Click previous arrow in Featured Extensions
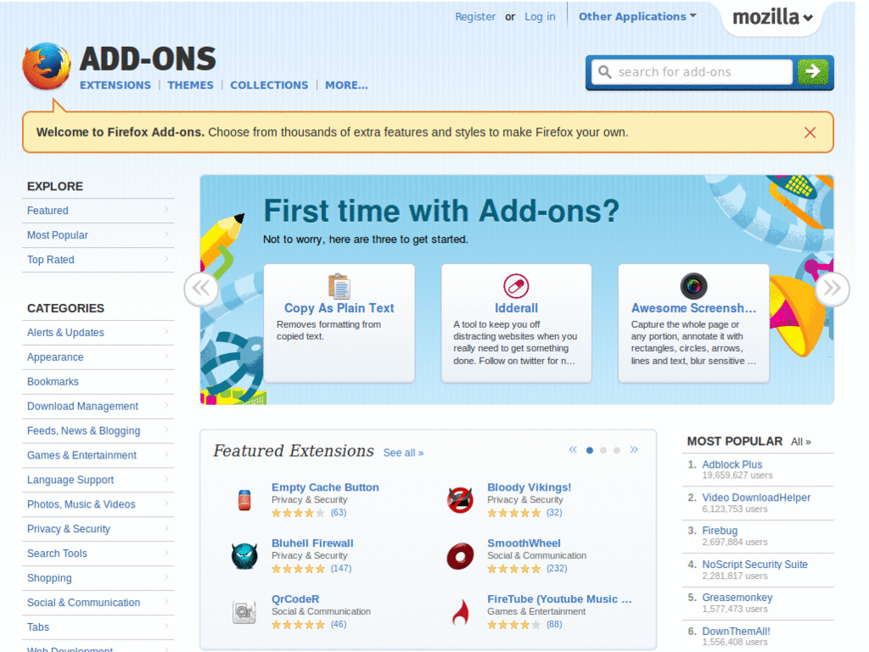The height and width of the screenshot is (652, 869). point(573,450)
